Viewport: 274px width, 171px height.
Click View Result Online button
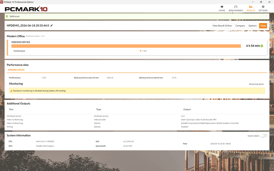(x=222, y=26)
